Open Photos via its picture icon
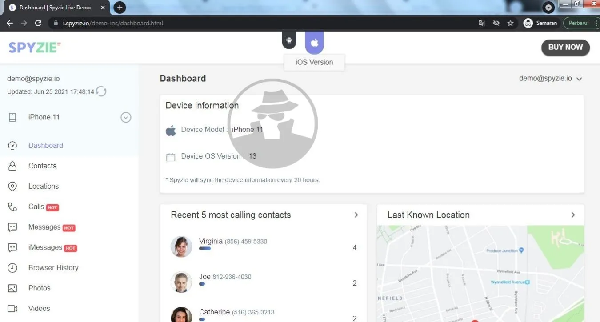The image size is (600, 322). (12, 288)
